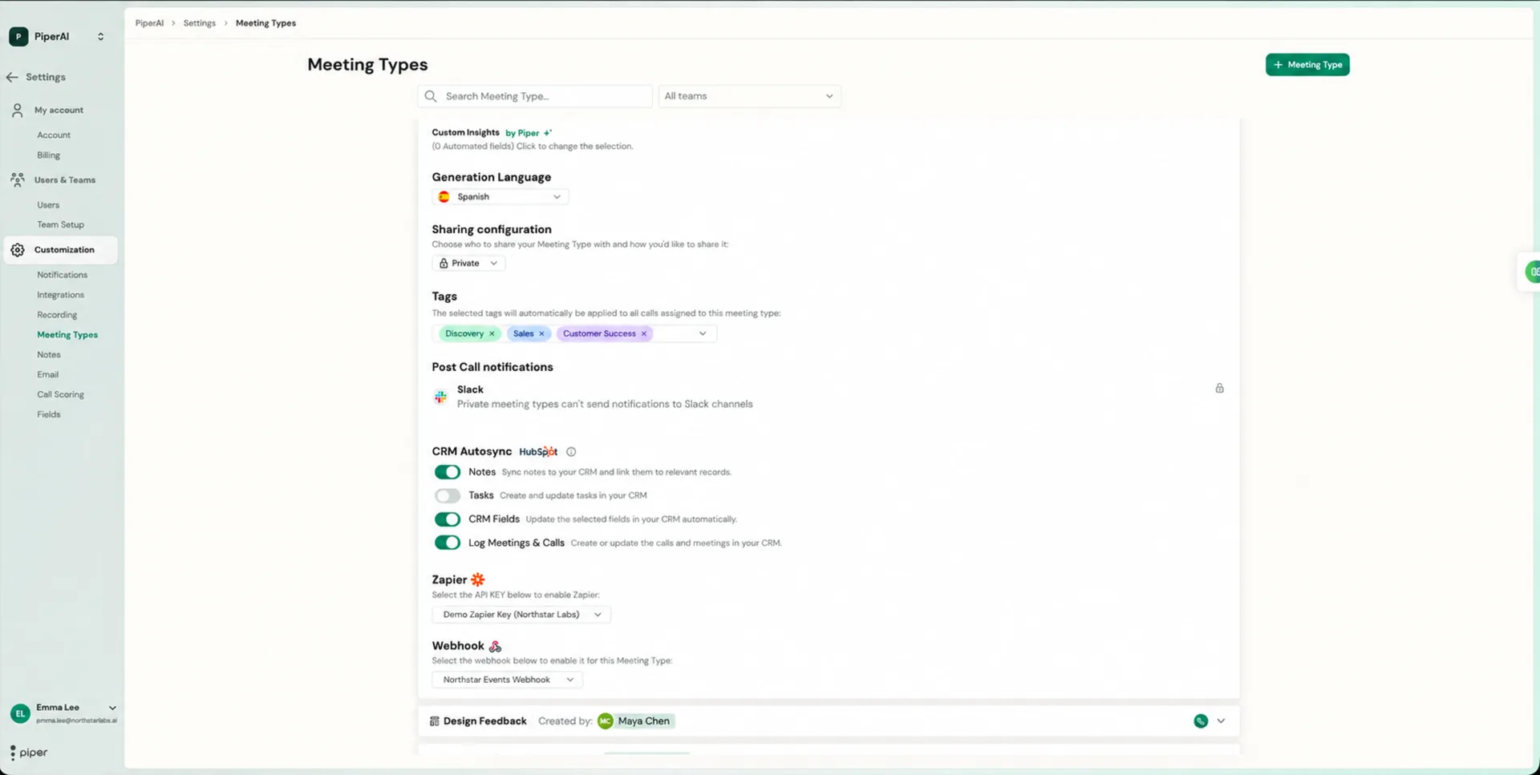Disable the CRM Fields toggle
The height and width of the screenshot is (775, 1540).
coord(447,519)
